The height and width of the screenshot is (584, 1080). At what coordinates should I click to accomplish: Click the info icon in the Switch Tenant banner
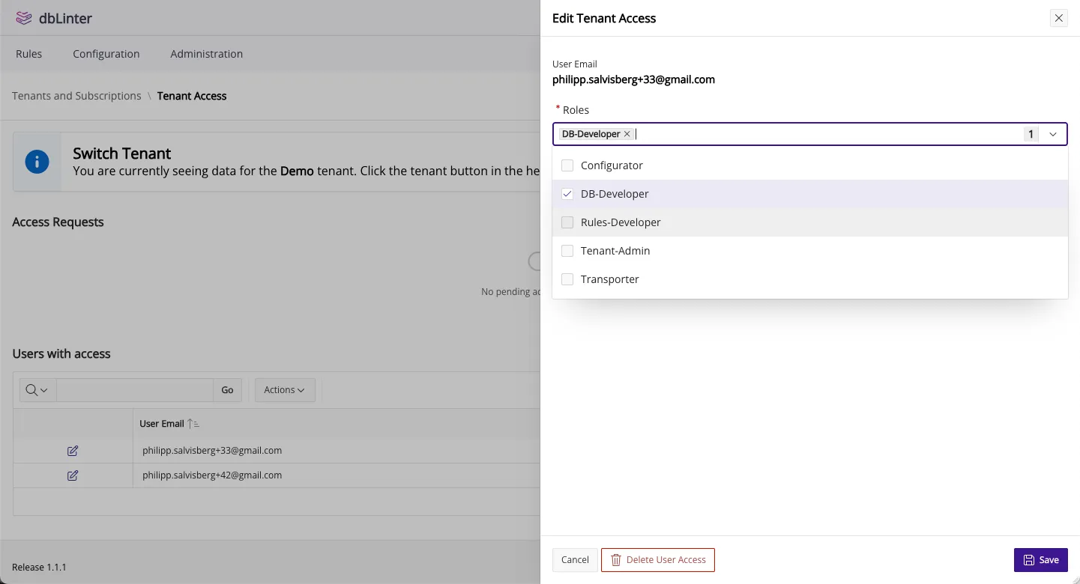pyautogui.click(x=37, y=161)
